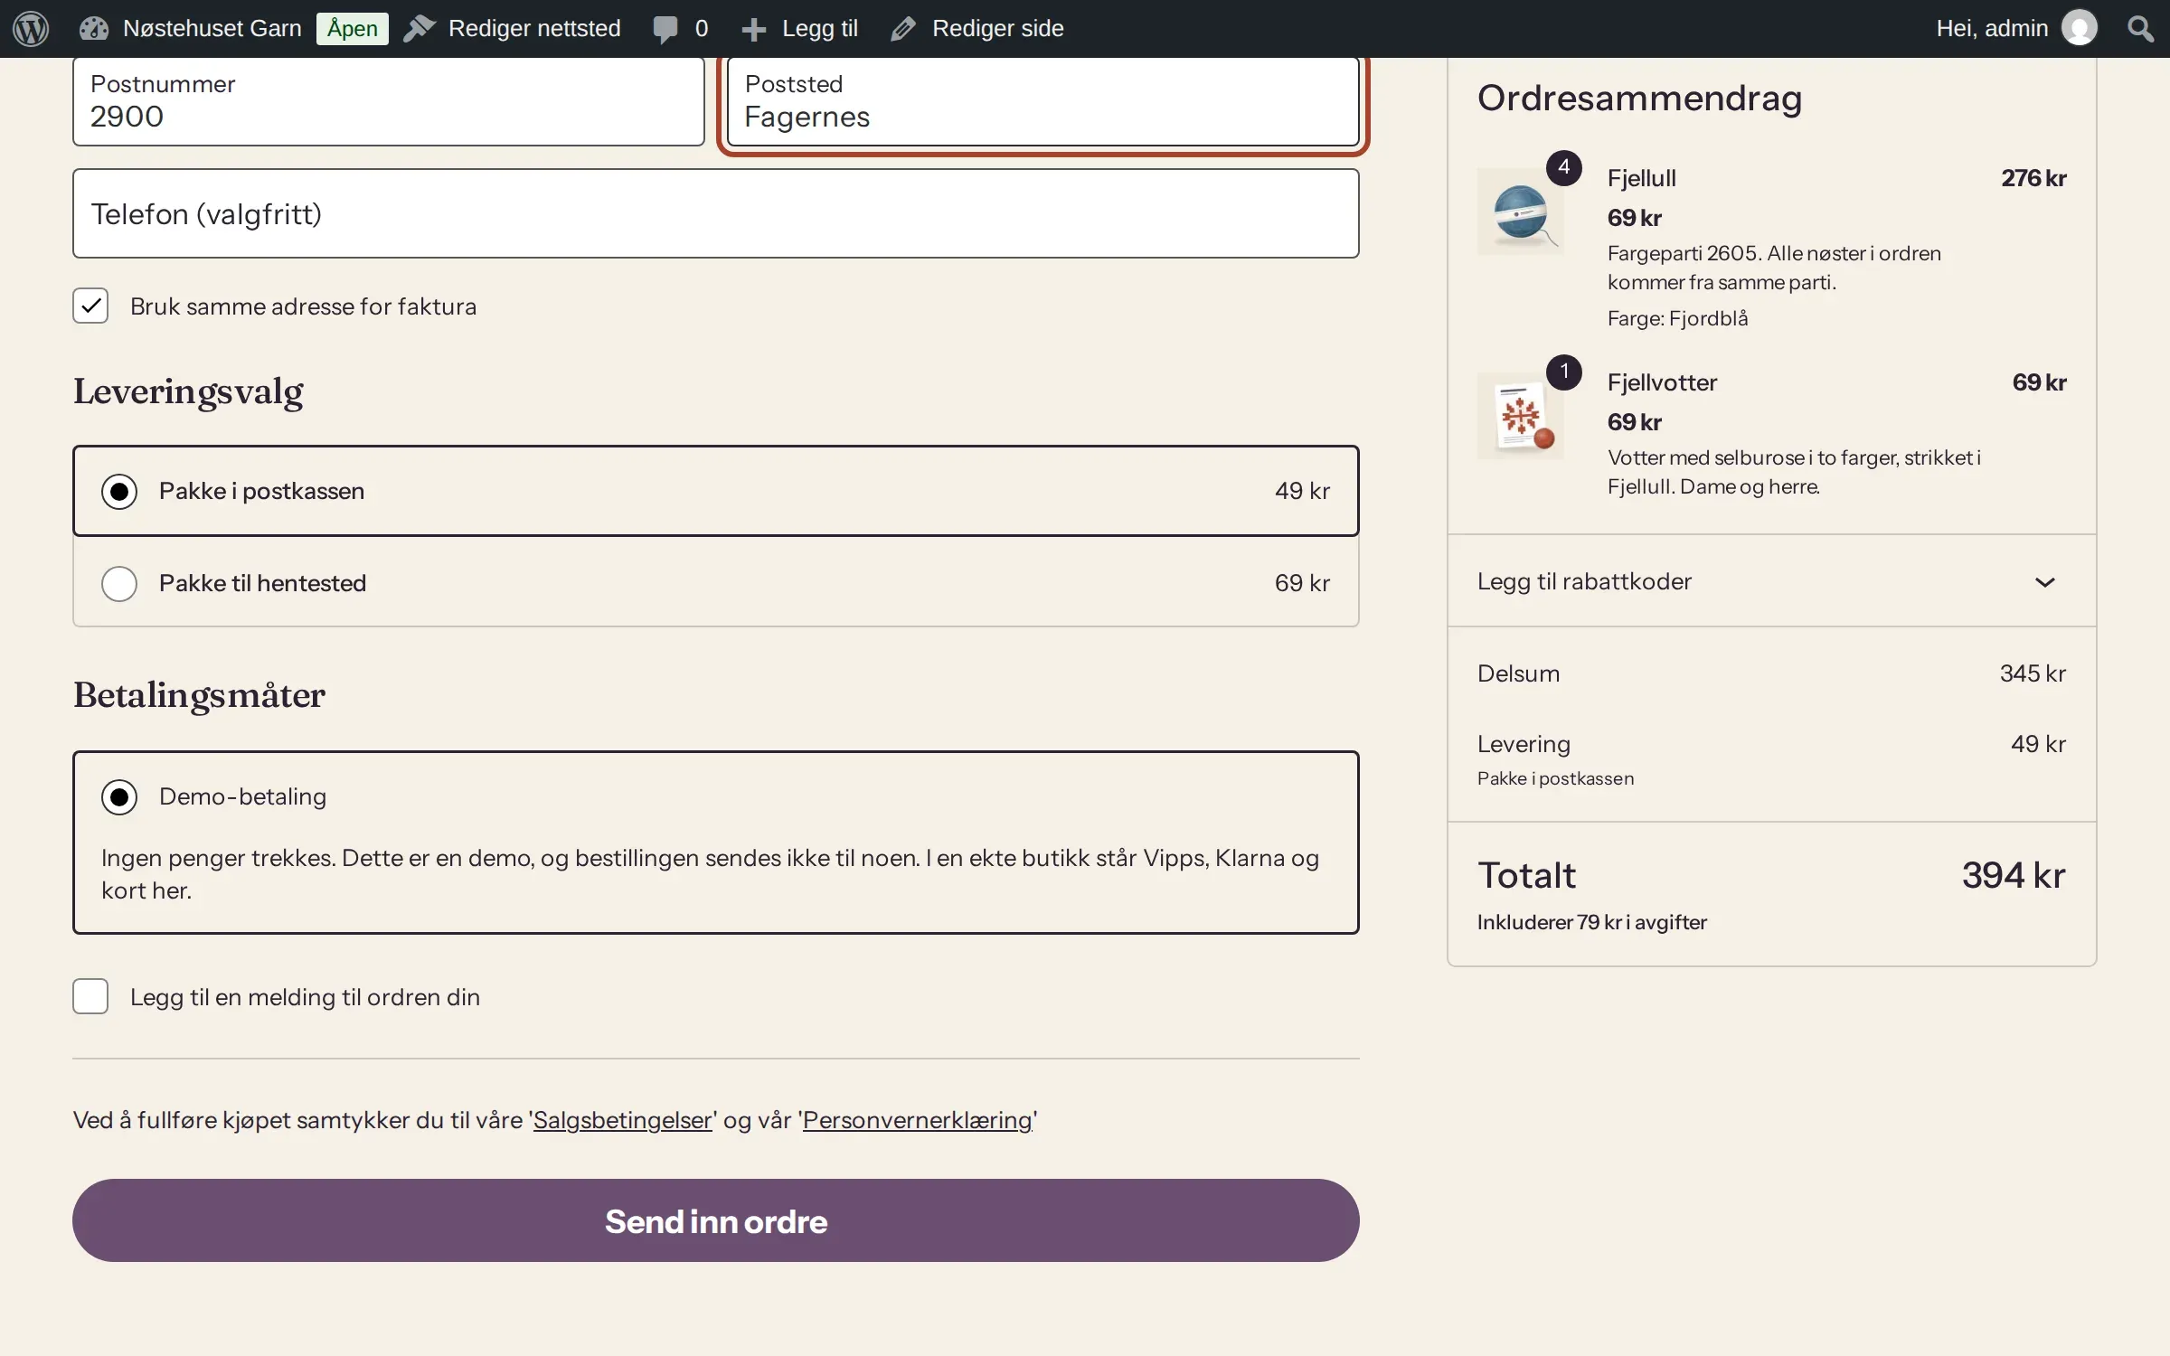Click the plus icon beside Legg til

click(754, 30)
